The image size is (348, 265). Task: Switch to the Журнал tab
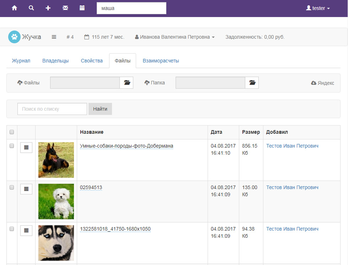[x=21, y=61]
